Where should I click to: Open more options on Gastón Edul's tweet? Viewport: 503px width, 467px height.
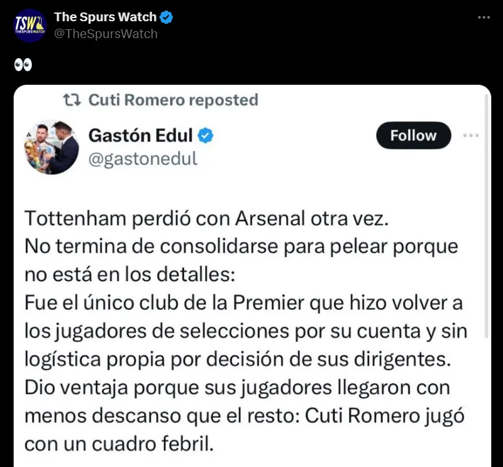pyautogui.click(x=471, y=135)
